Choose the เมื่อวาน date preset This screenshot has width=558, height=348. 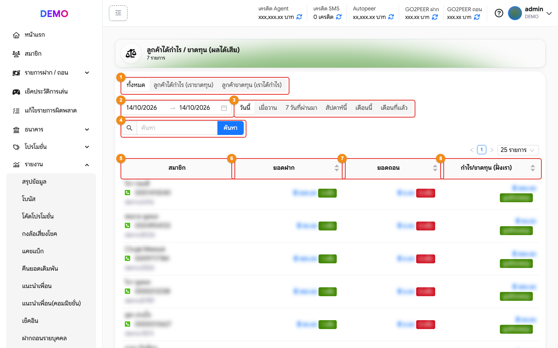click(268, 108)
